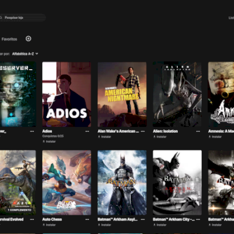Open three-dot menu for Auto Chess
This screenshot has width=234, height=234.
87,219
